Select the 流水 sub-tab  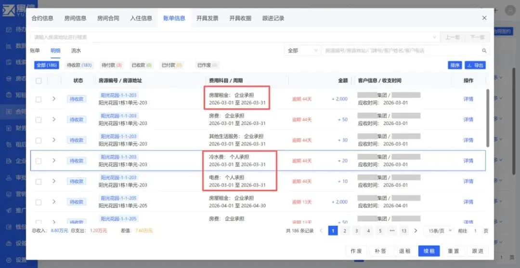(76, 51)
